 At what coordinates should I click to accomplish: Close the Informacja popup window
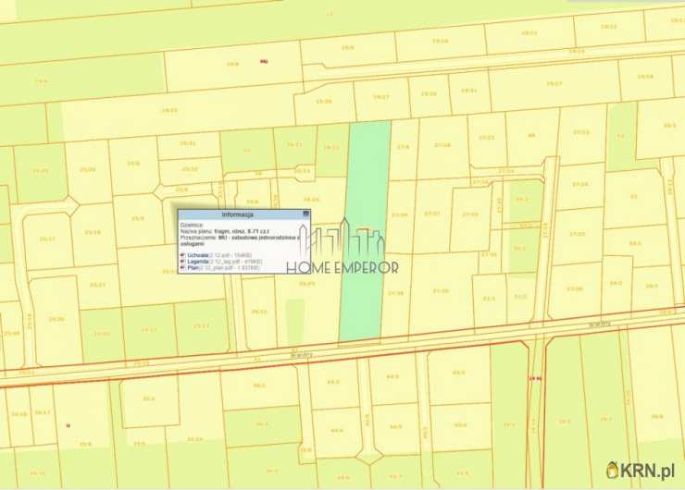coord(304,214)
